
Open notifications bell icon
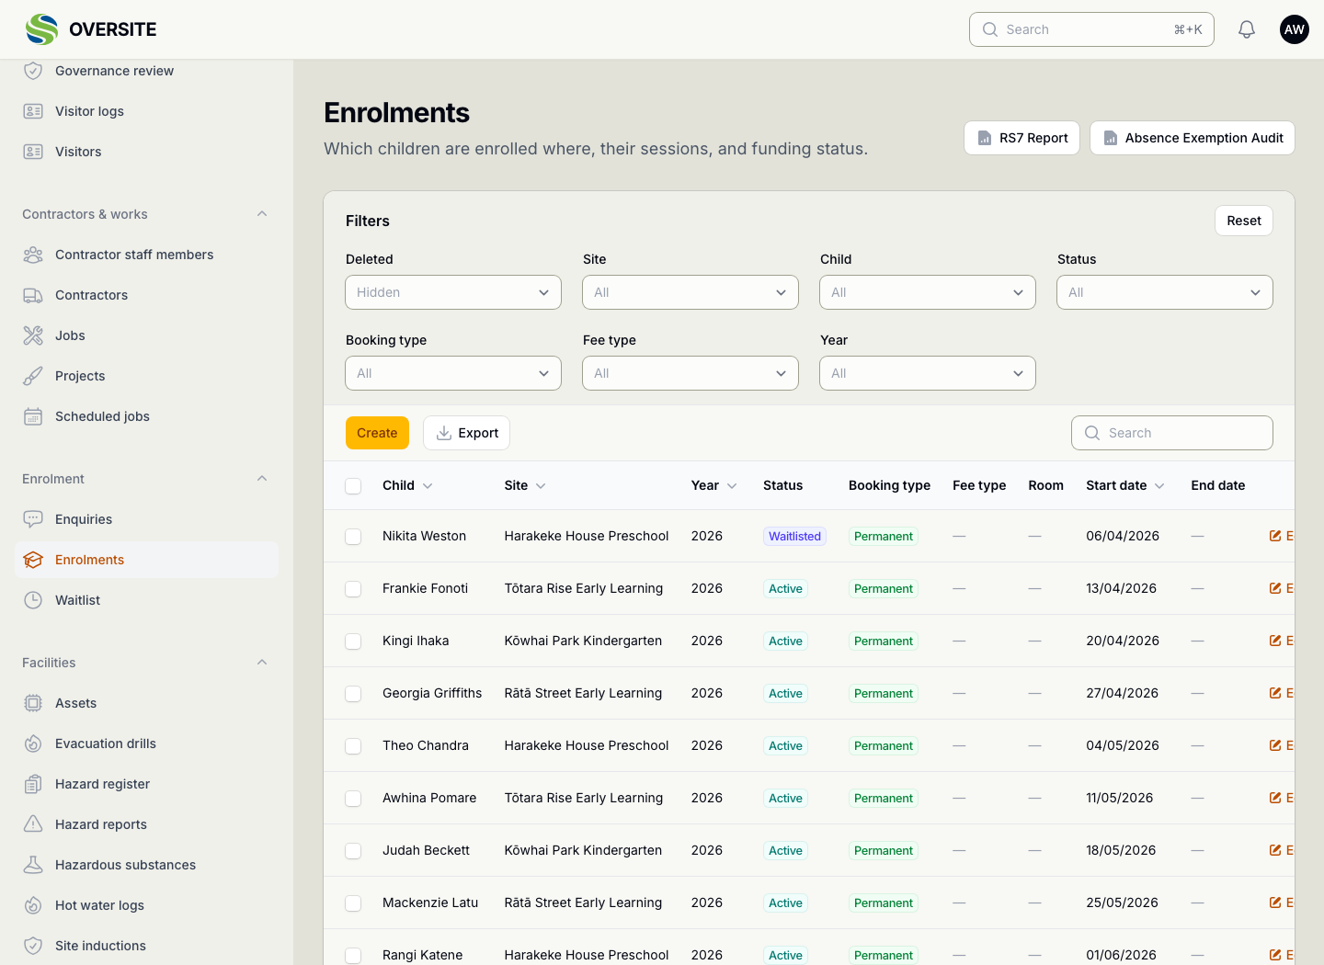point(1247,29)
